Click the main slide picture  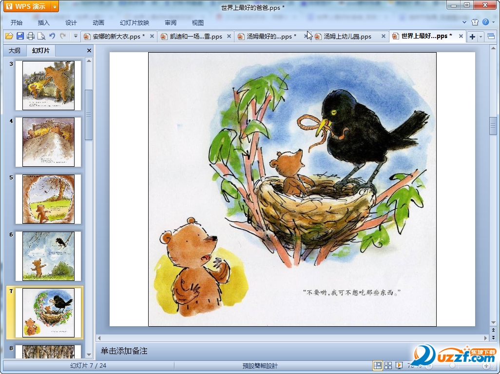pyautogui.click(x=292, y=189)
